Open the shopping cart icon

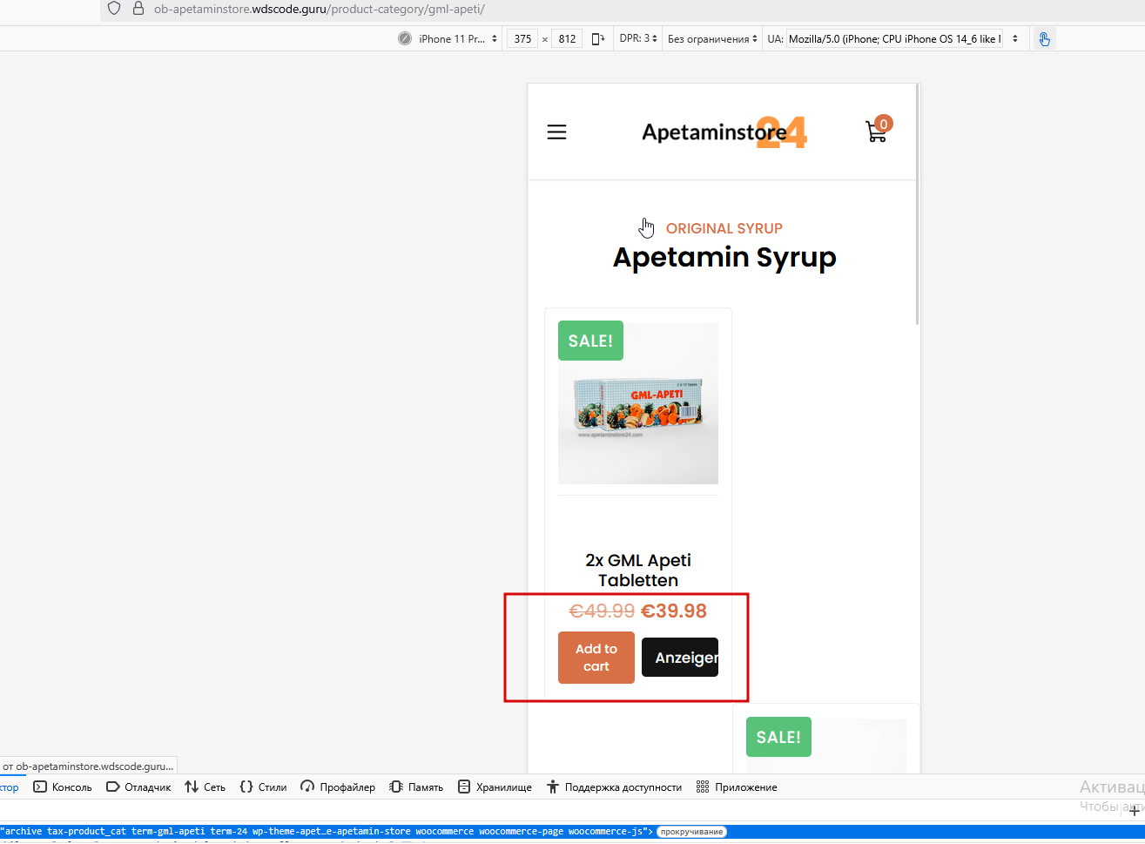click(877, 131)
